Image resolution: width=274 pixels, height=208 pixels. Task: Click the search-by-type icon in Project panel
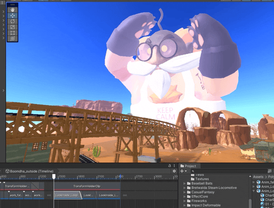(269, 171)
